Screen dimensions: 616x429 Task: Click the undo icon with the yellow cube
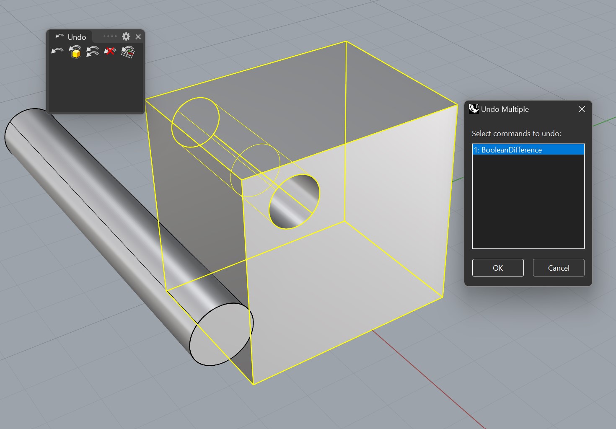click(75, 52)
